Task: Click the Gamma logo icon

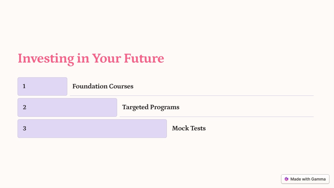Action: click(x=287, y=179)
